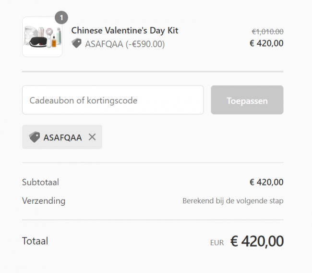
Task: Click the quantity badge showing 1
Action: 61,17
